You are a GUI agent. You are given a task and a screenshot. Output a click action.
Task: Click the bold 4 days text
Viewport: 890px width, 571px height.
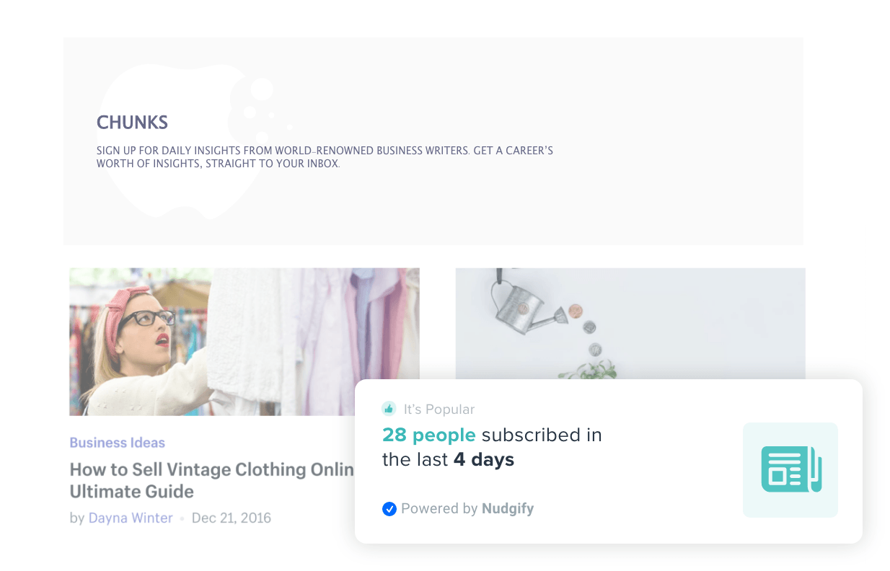(x=483, y=459)
